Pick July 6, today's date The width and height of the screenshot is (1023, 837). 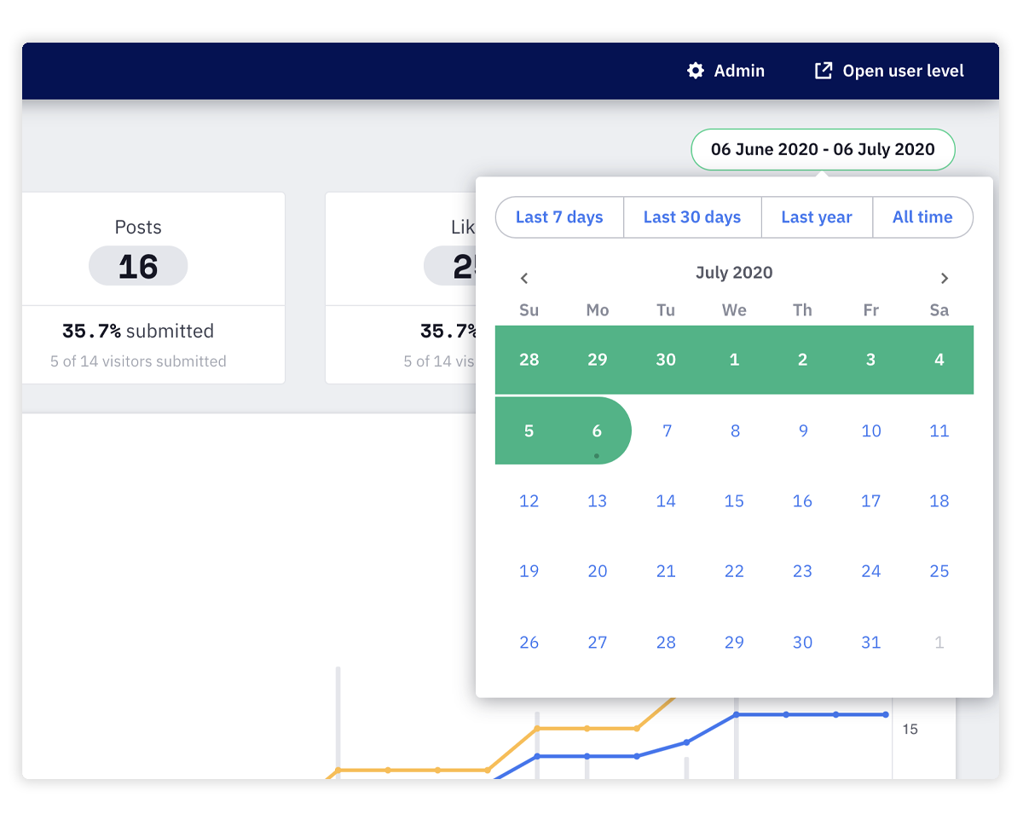pos(598,430)
